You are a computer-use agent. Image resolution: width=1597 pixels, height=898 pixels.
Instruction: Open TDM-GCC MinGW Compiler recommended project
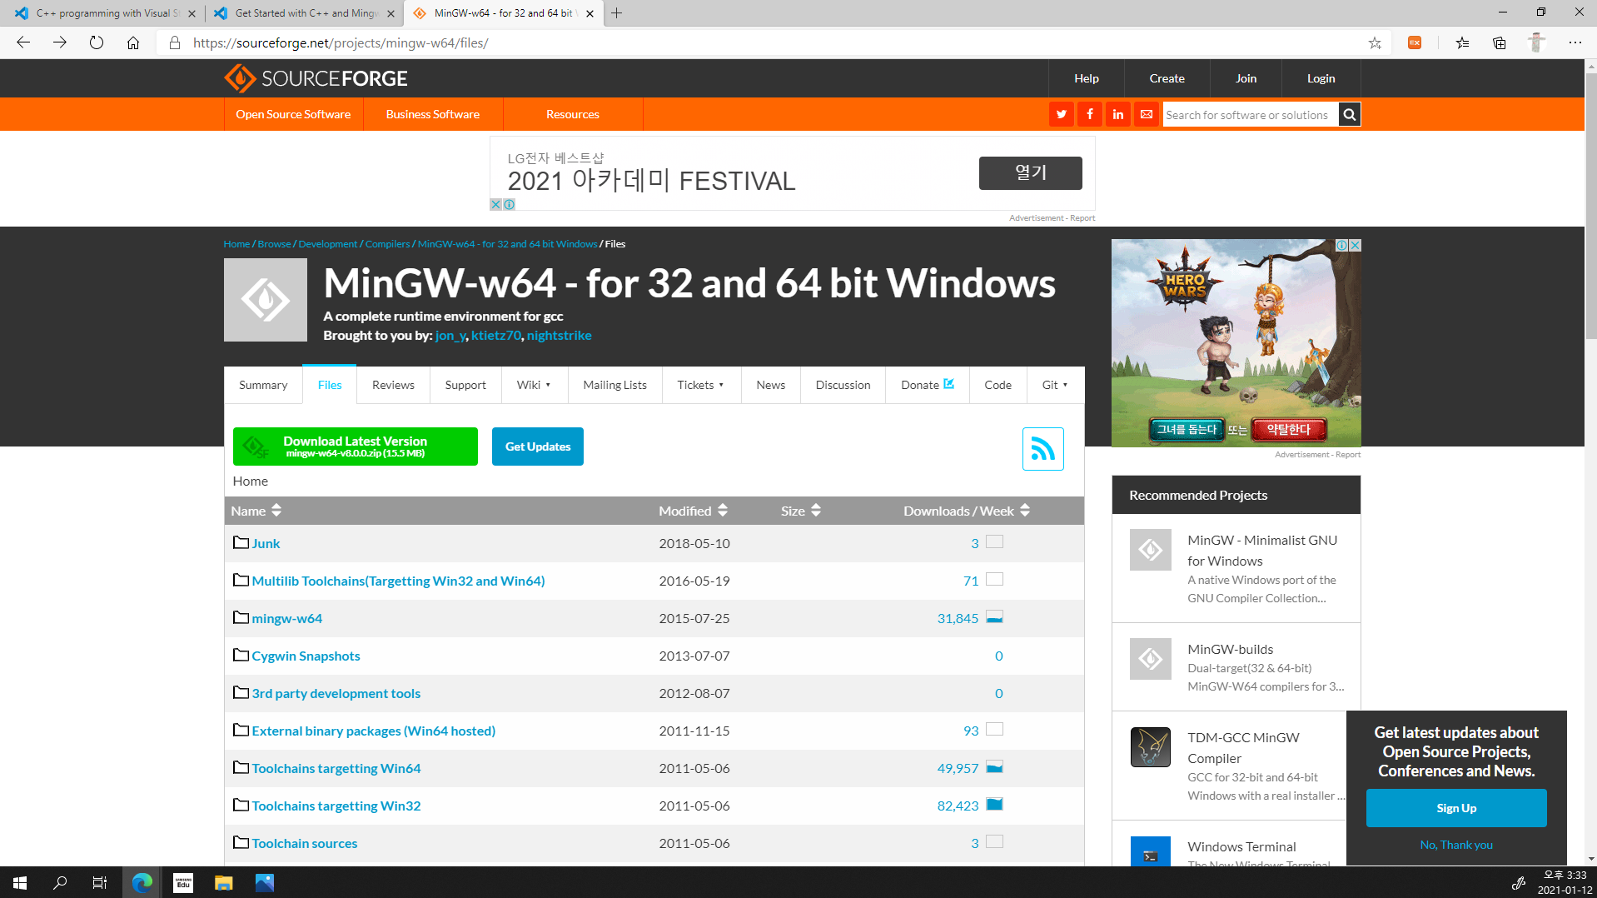point(1243,747)
